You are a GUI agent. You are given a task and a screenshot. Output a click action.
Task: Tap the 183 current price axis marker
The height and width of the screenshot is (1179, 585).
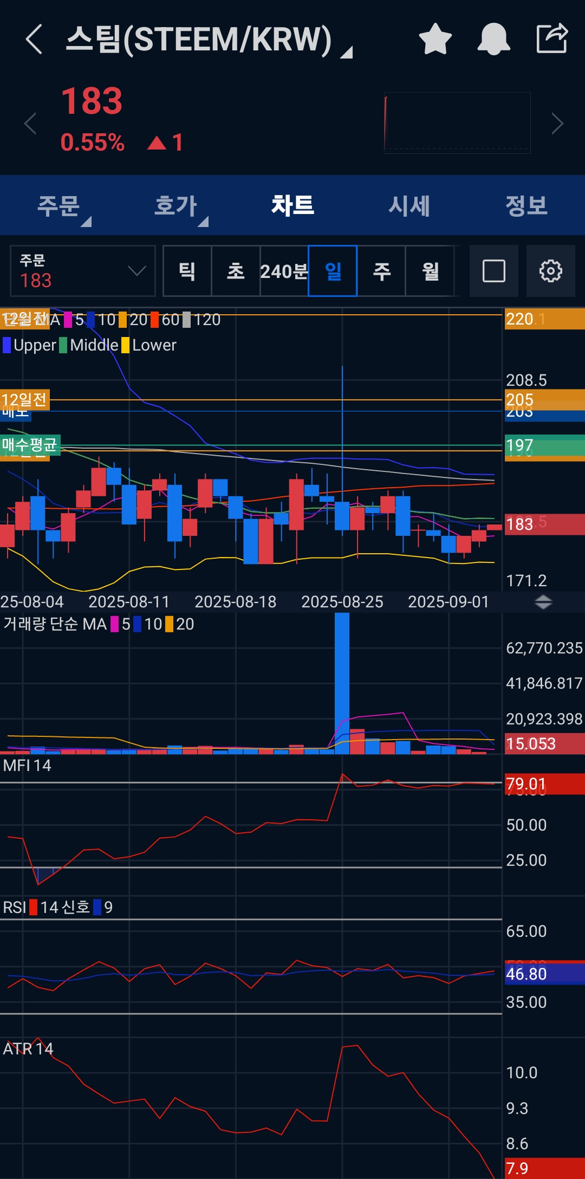coord(544,524)
